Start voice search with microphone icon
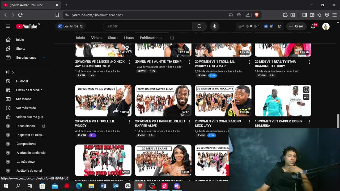 pos(215,26)
